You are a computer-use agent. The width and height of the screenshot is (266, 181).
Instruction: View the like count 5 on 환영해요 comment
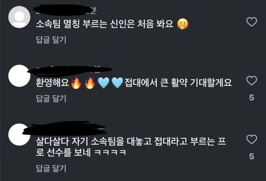[x=251, y=98]
